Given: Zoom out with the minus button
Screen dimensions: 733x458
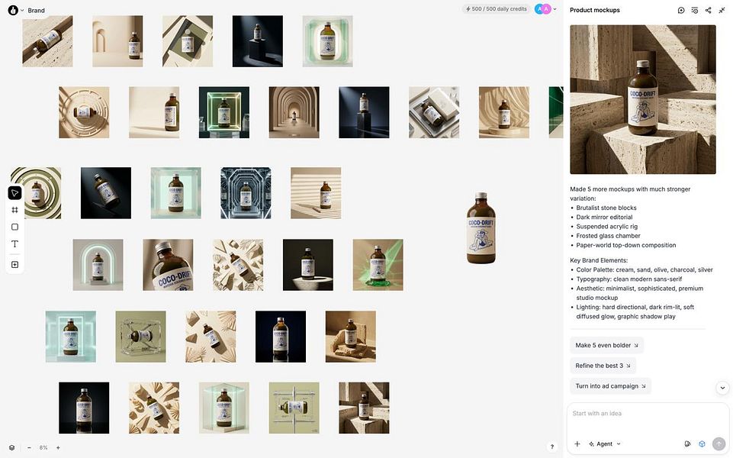Looking at the screenshot, I should click(29, 448).
